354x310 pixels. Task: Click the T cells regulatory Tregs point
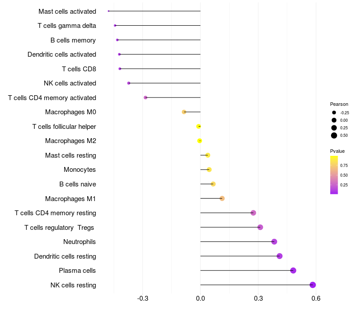260,227
